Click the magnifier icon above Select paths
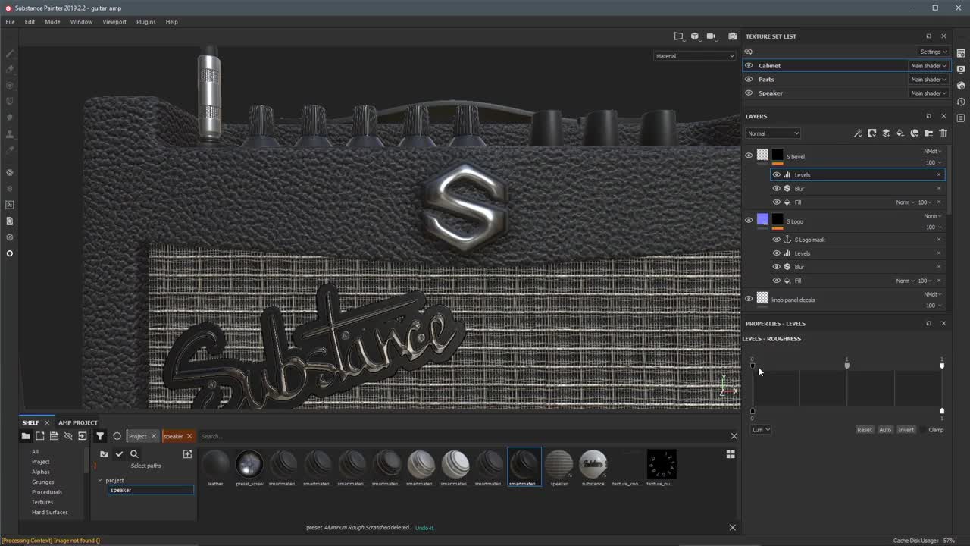The width and height of the screenshot is (970, 546). pyautogui.click(x=134, y=454)
